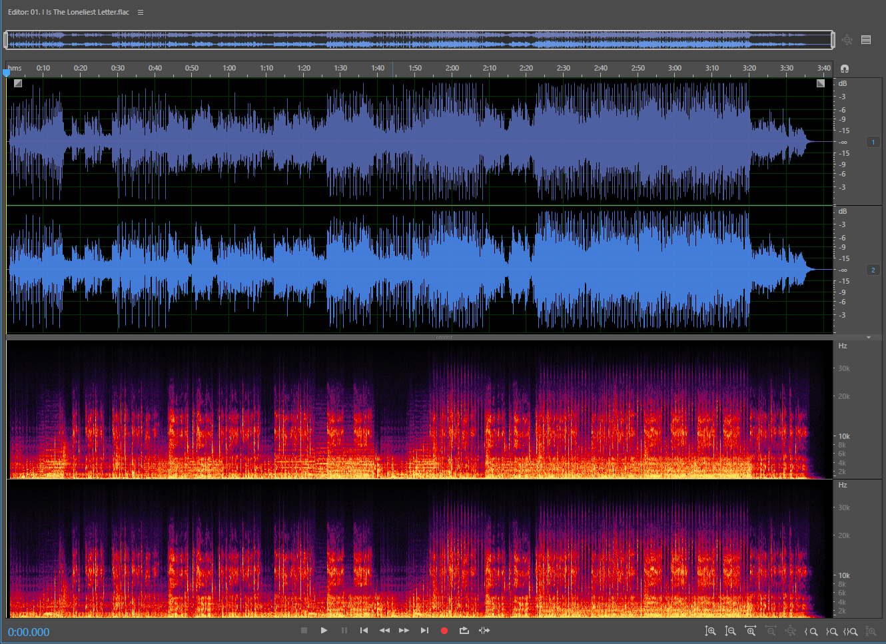Click the fade-in handle at waveform top-left
The image size is (886, 644).
click(x=18, y=83)
